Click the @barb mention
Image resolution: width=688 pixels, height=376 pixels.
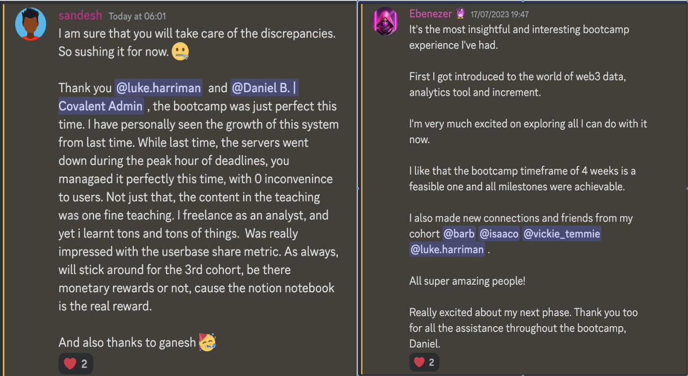pyautogui.click(x=459, y=233)
